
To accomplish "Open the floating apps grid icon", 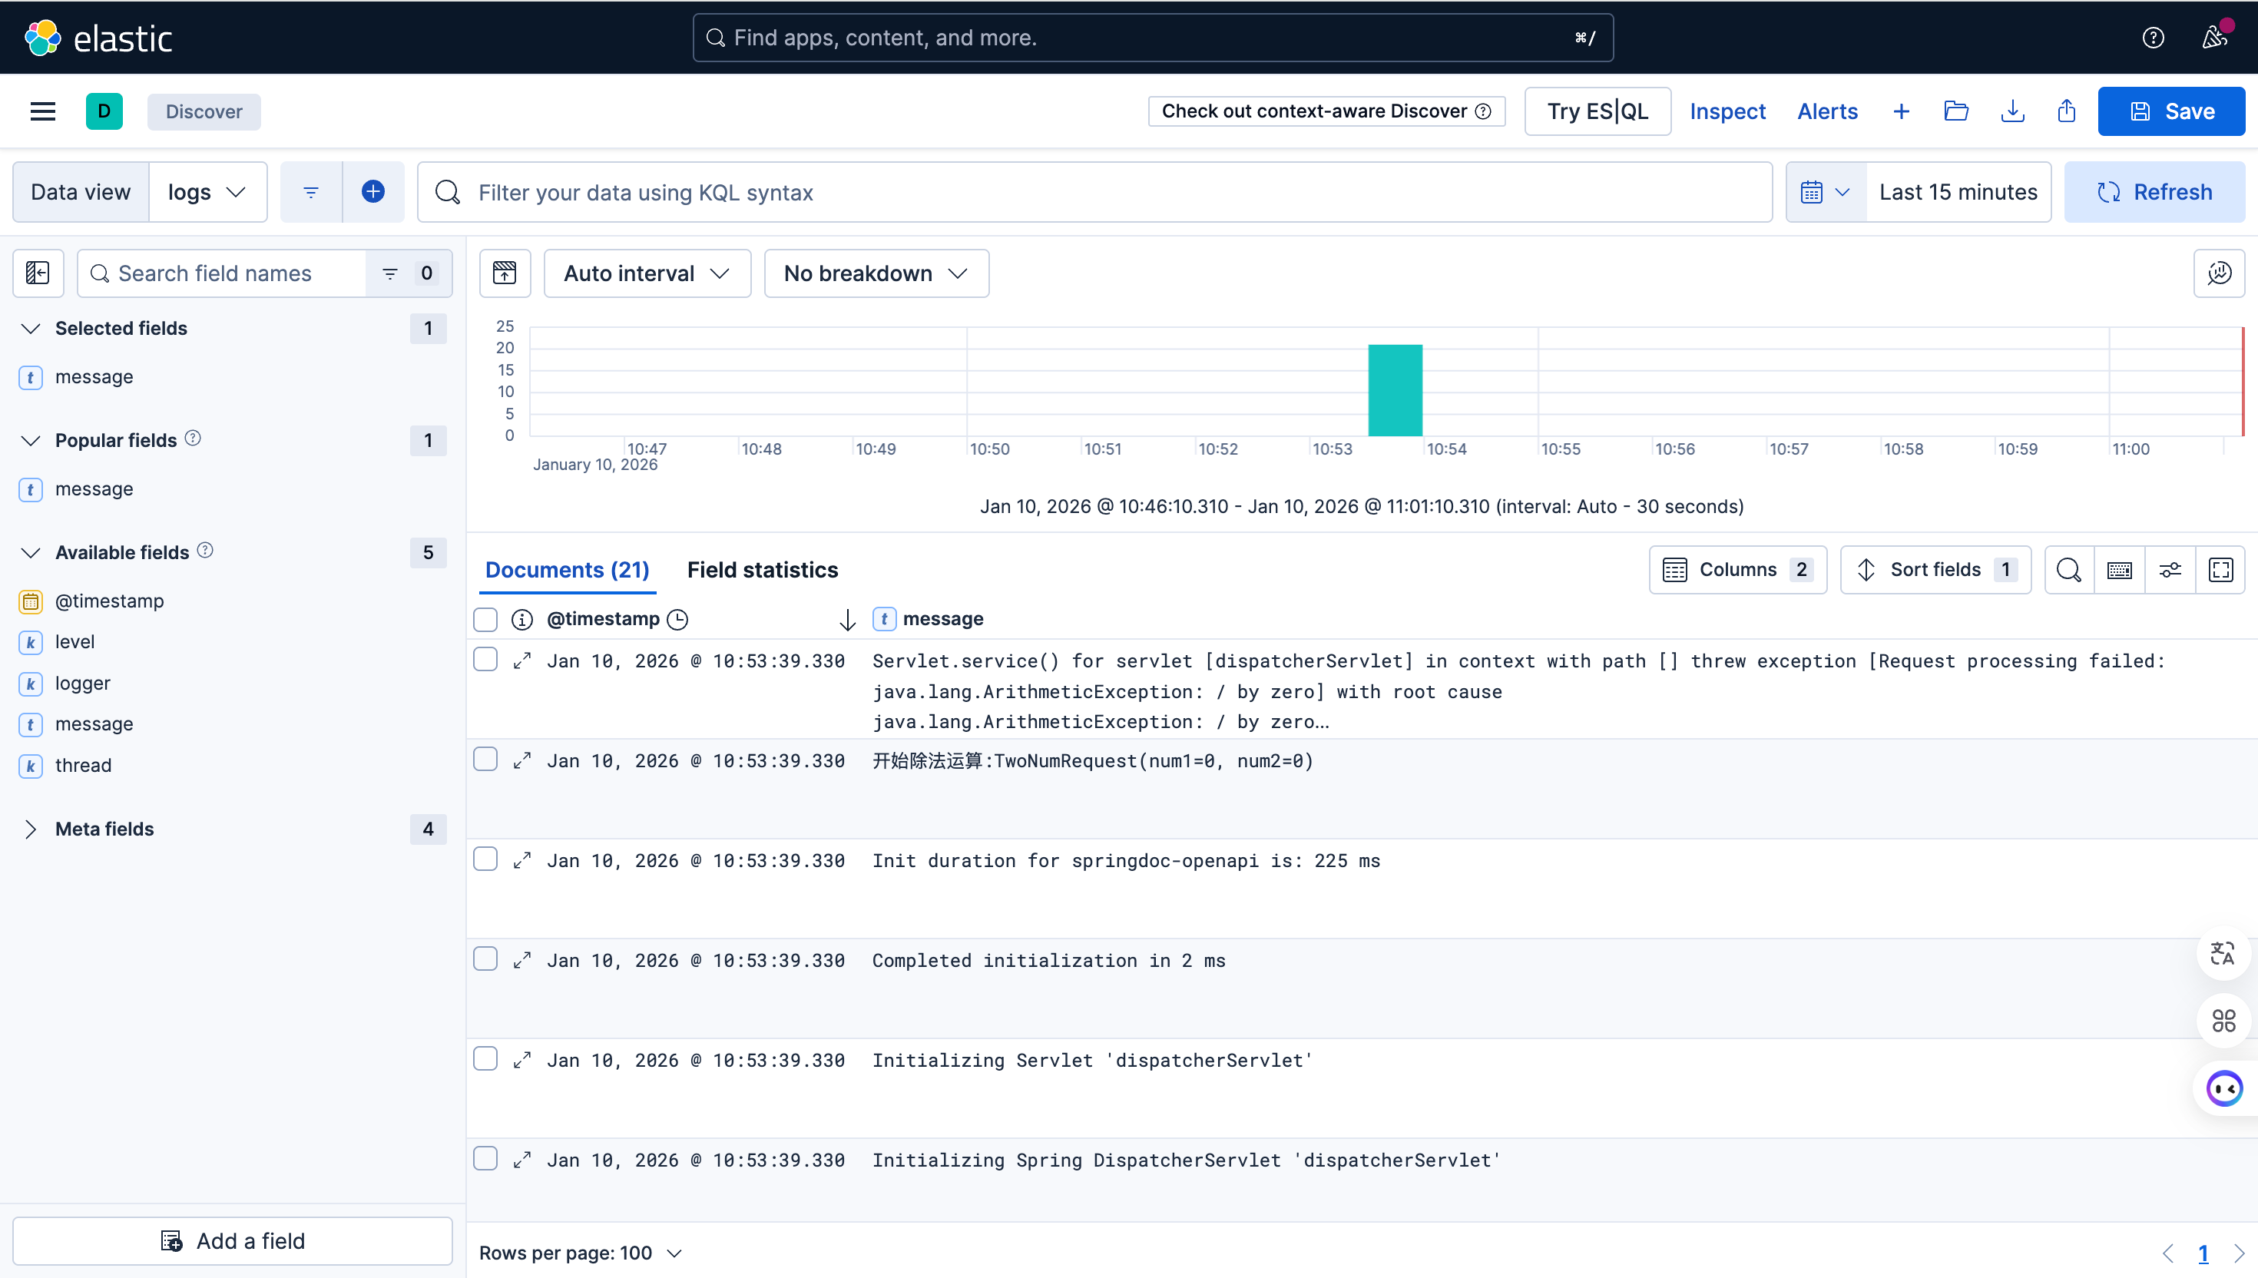I will point(2223,1021).
